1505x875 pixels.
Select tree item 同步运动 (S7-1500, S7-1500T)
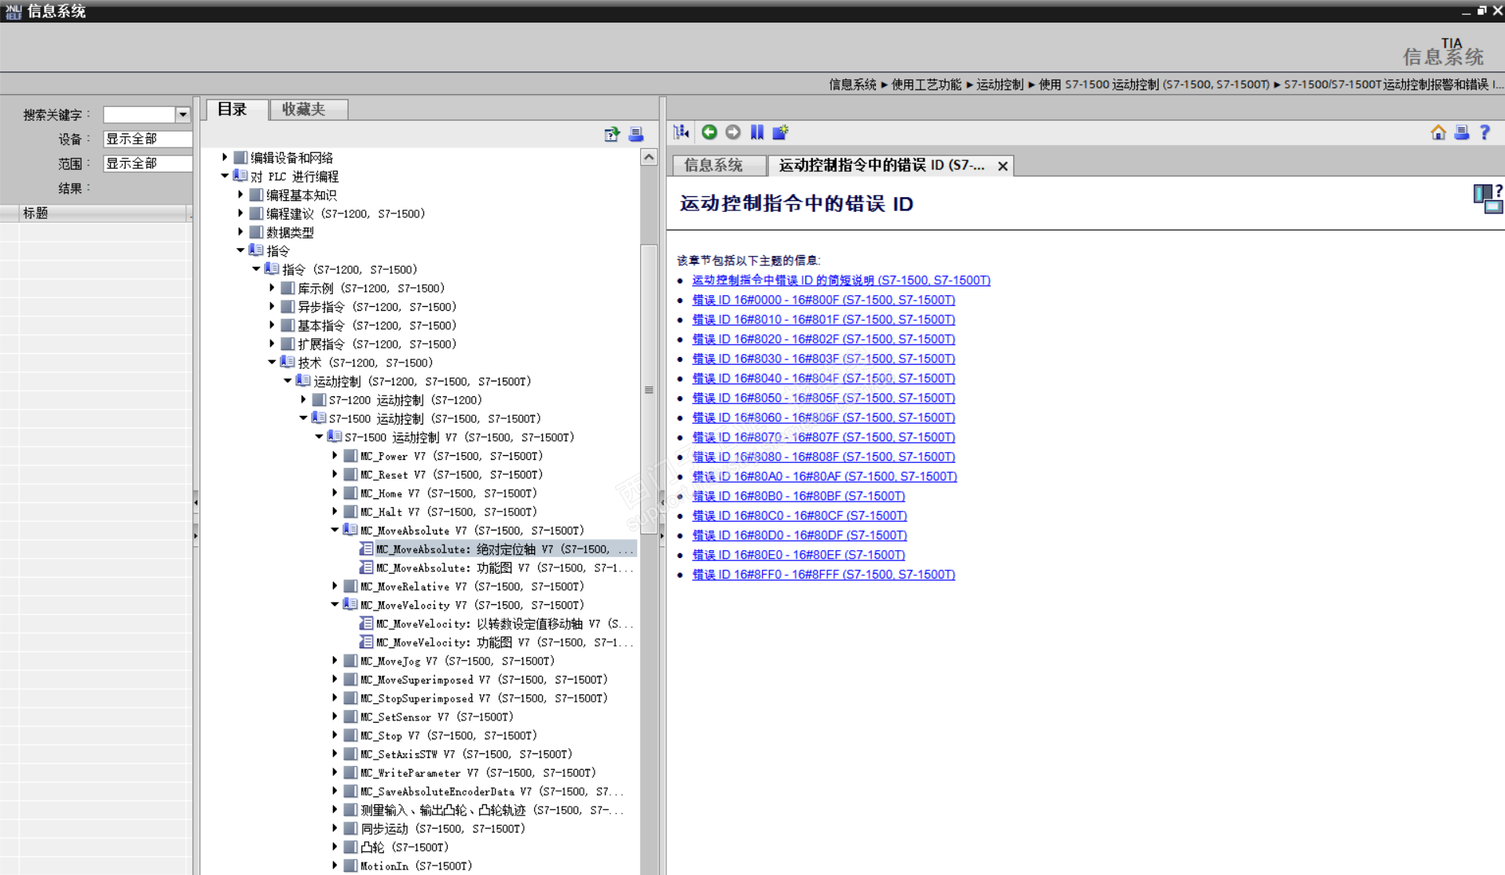point(443,829)
